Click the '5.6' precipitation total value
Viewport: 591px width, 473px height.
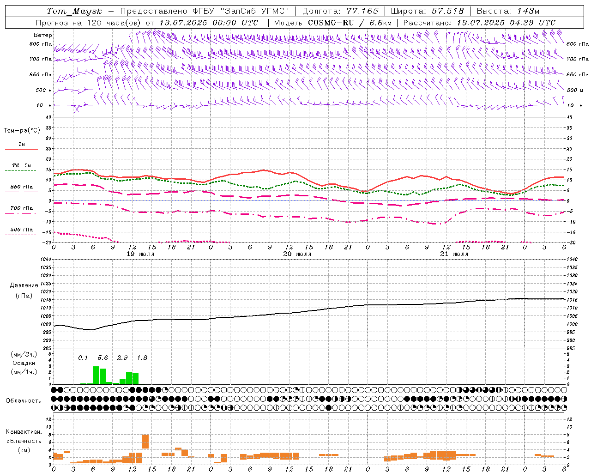[x=103, y=358]
